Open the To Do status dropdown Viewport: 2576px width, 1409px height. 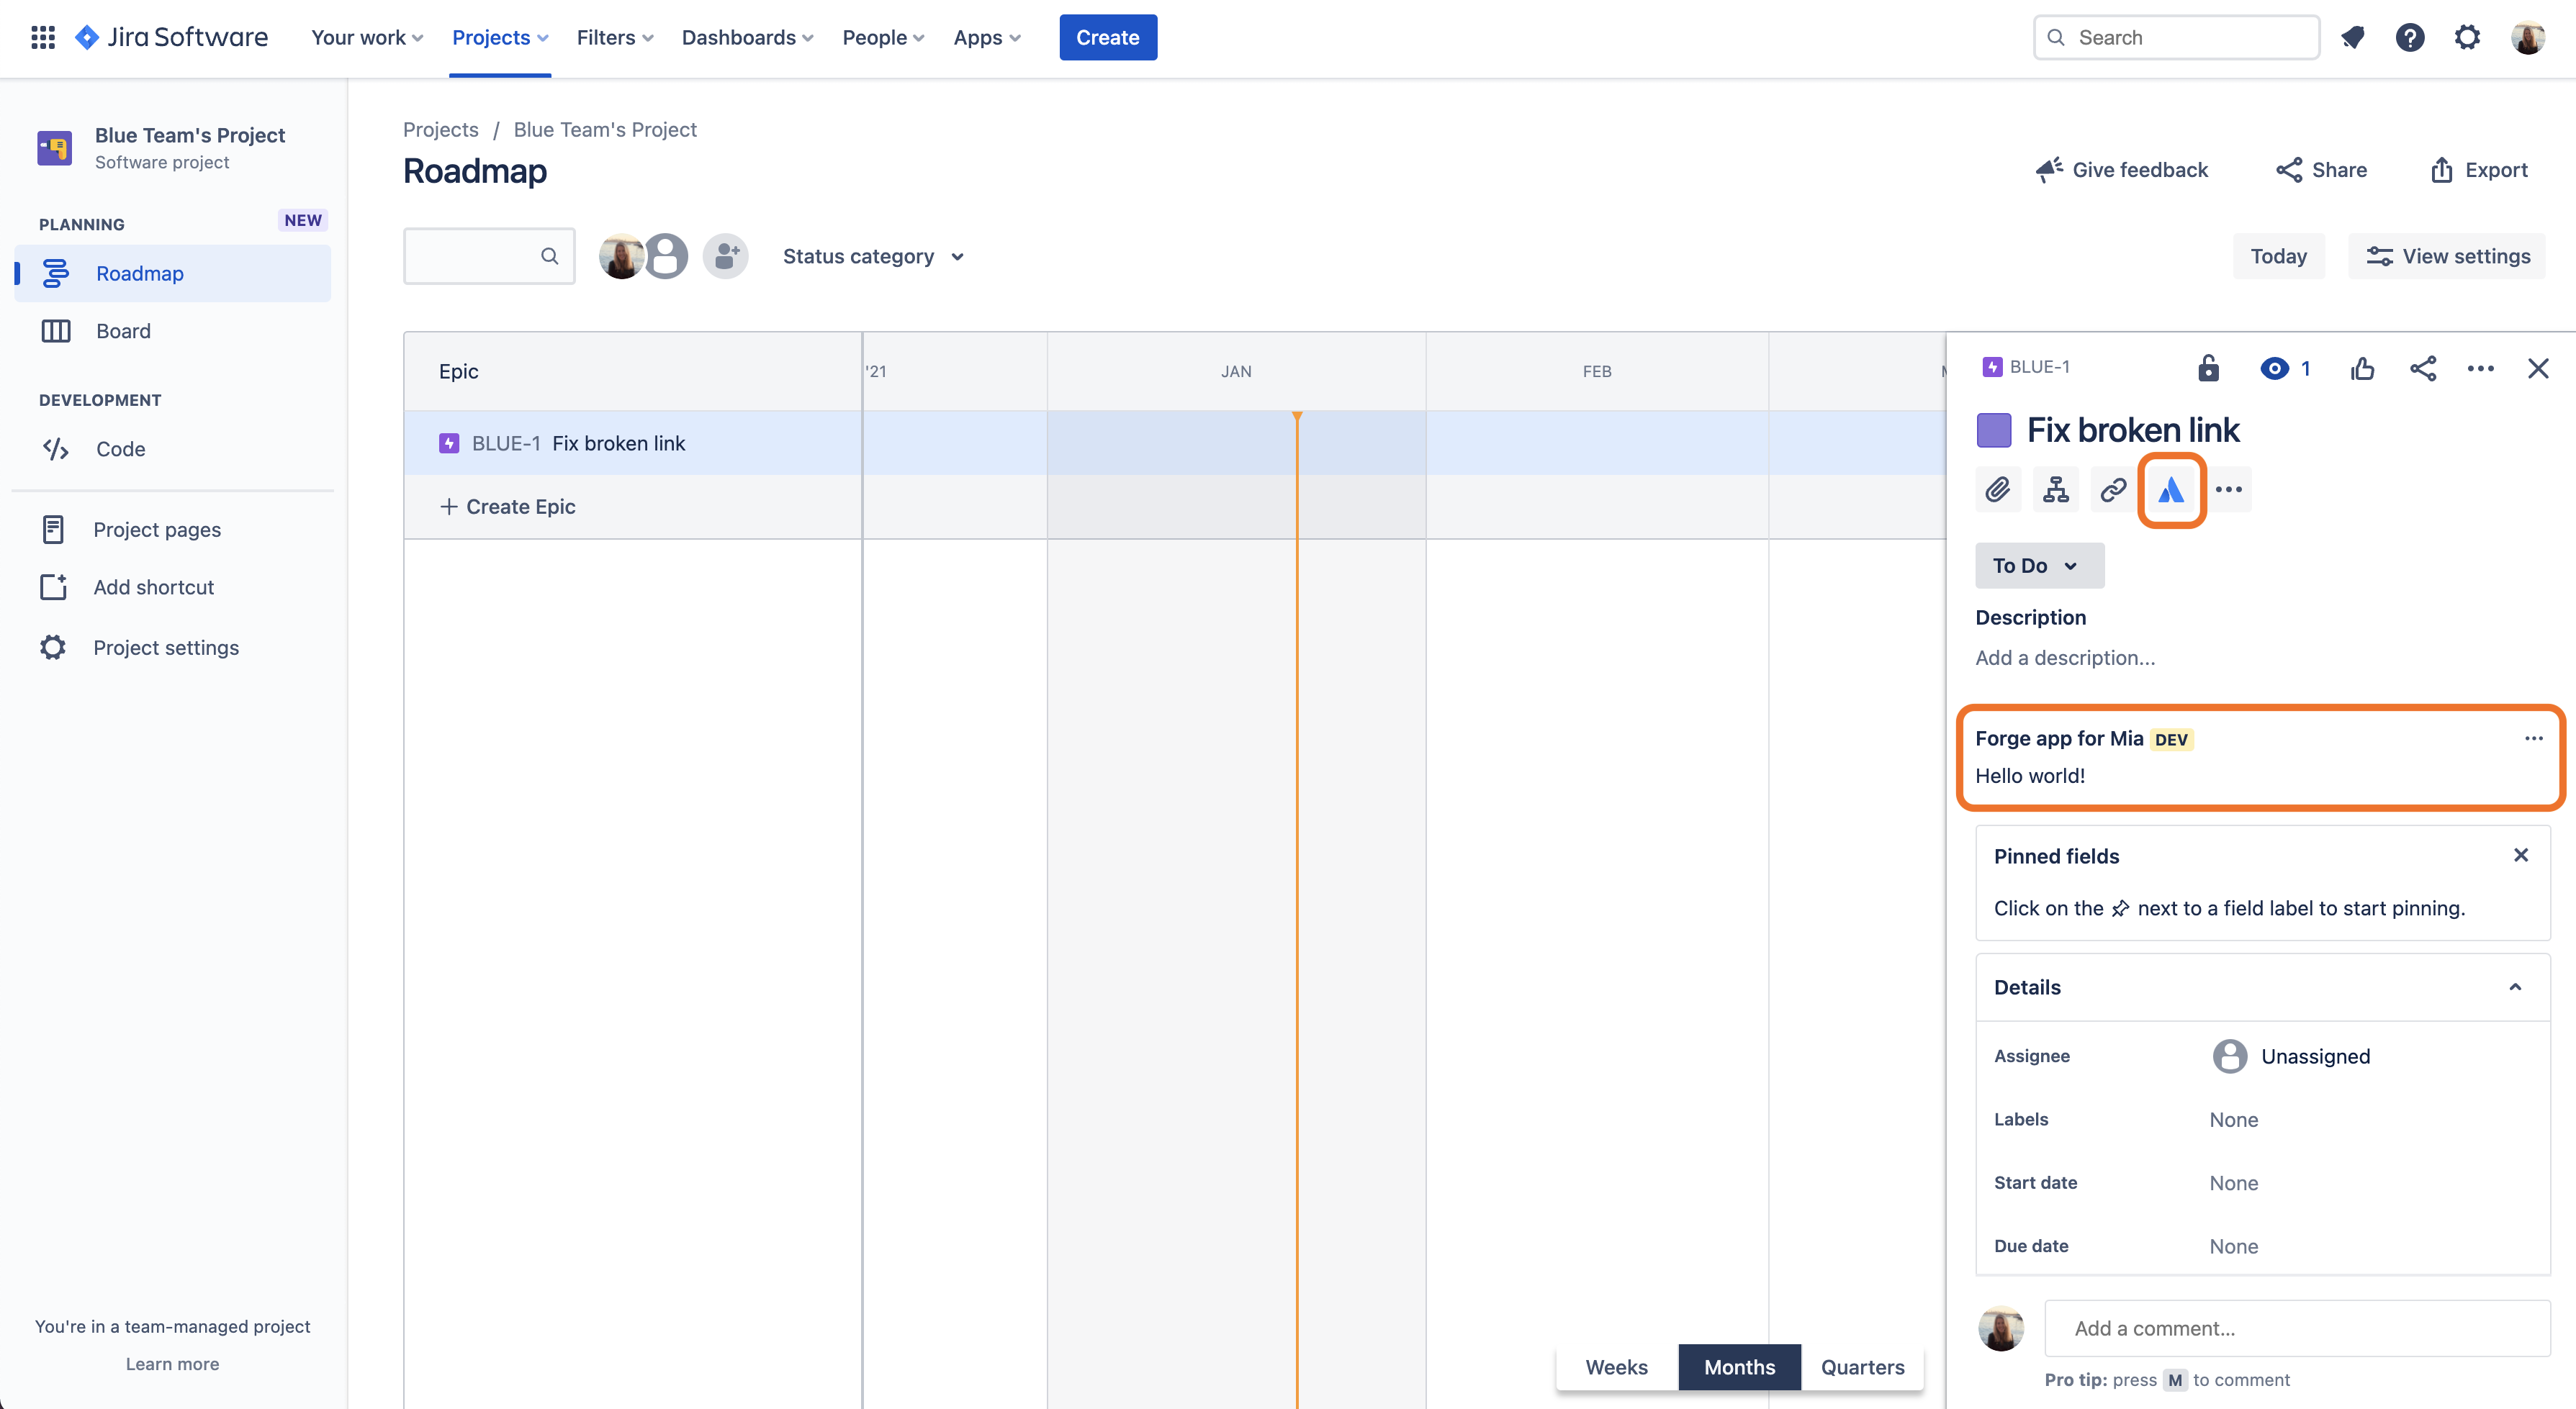(x=2038, y=565)
